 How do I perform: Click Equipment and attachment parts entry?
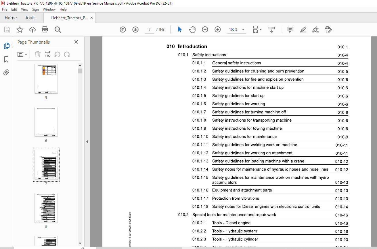click(x=242, y=190)
